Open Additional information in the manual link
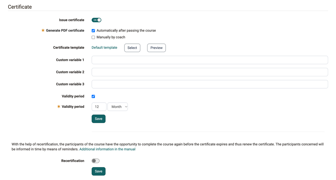336x180 pixels. tap(107, 149)
